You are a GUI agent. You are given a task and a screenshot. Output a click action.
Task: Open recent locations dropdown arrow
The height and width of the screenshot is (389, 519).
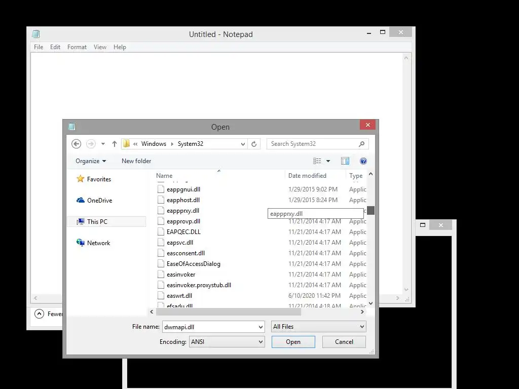tap(103, 144)
